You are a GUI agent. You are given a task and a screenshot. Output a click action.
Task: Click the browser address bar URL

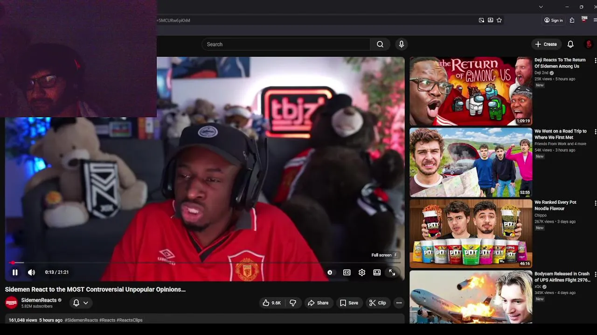[174, 20]
